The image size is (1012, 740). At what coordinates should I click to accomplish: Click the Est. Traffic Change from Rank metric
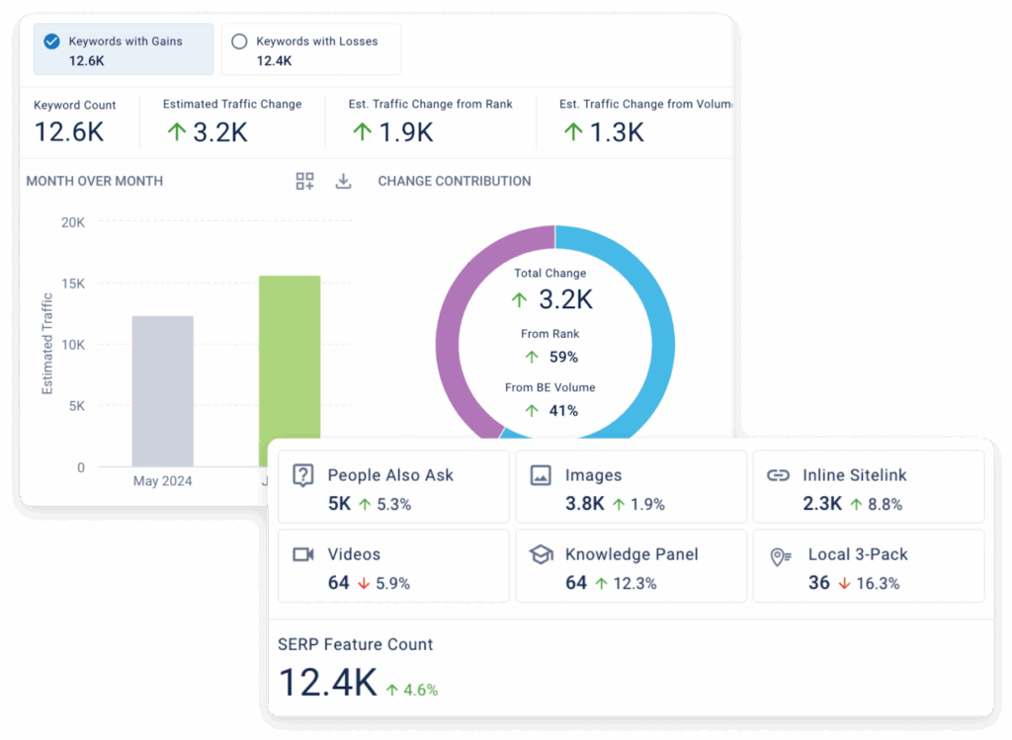430,121
